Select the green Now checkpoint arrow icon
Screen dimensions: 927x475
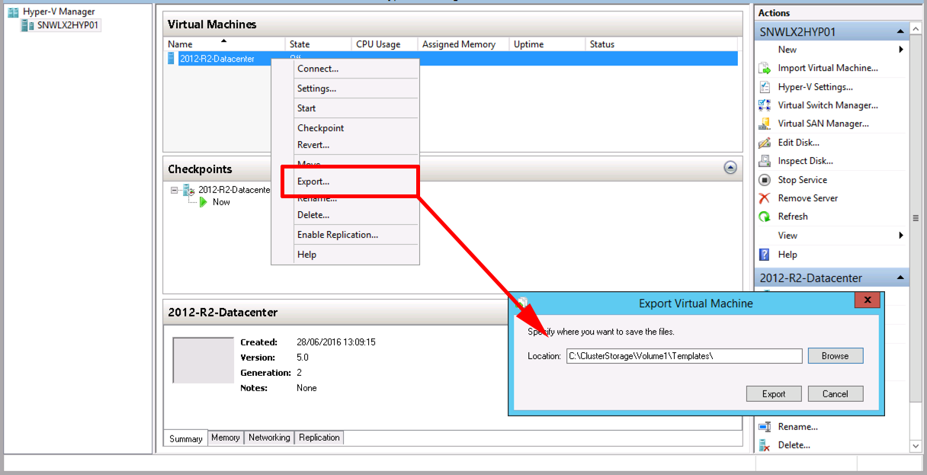tap(204, 202)
